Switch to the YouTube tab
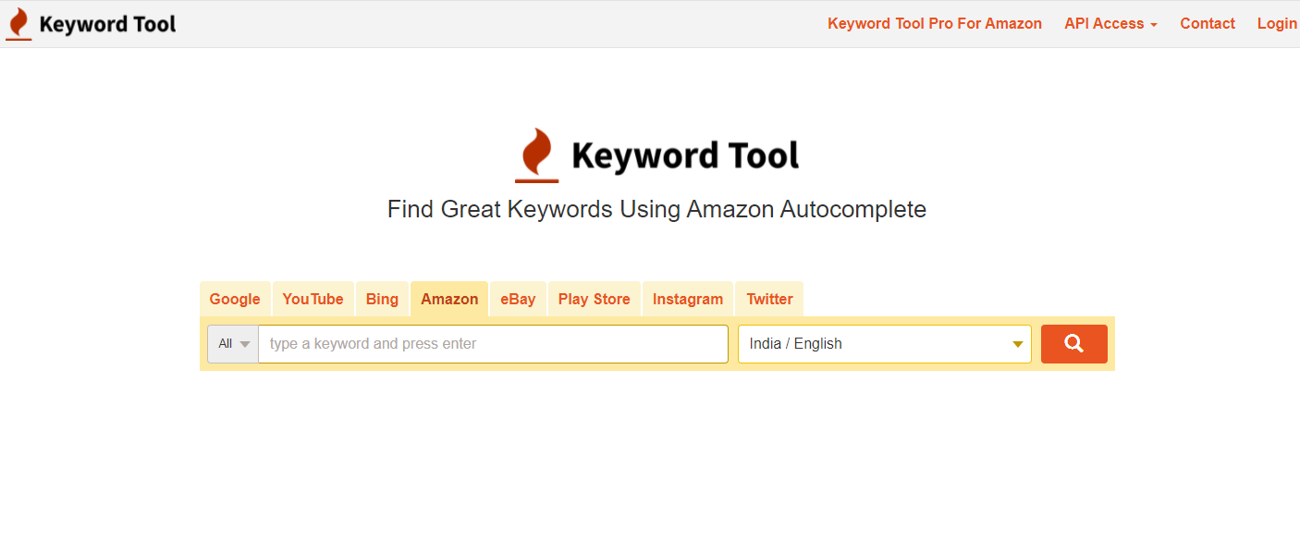 (313, 300)
